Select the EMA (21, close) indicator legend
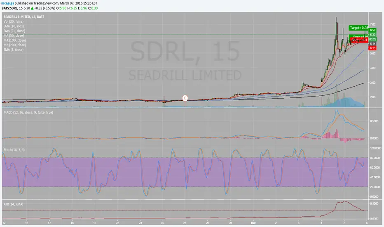This screenshot has height=227, width=384. coord(14,31)
